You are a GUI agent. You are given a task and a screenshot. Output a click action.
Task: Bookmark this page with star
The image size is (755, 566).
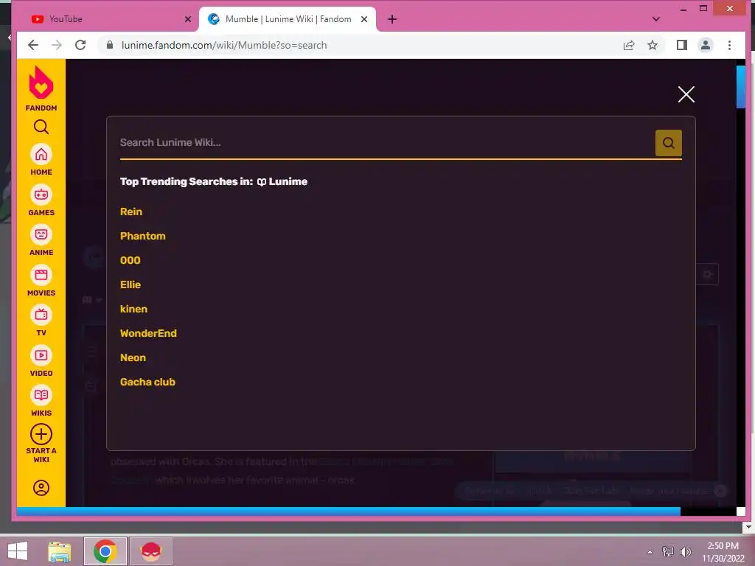[652, 45]
